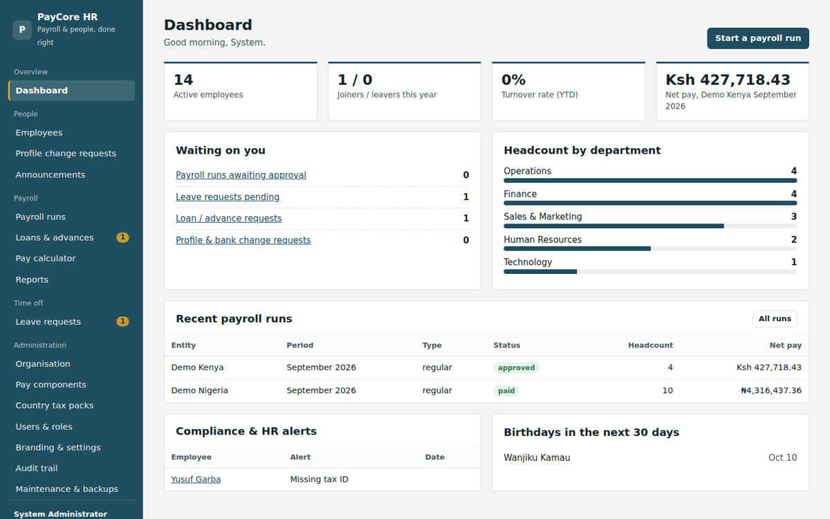The image size is (830, 519).
Task: Click net pay ₦4,316,437.36 cell
Action: point(771,390)
